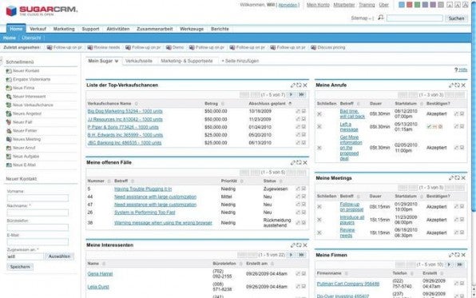The image size is (476, 298).
Task: Close the Liste der Top-Verkaufschancen dashlet
Action: pos(305,85)
